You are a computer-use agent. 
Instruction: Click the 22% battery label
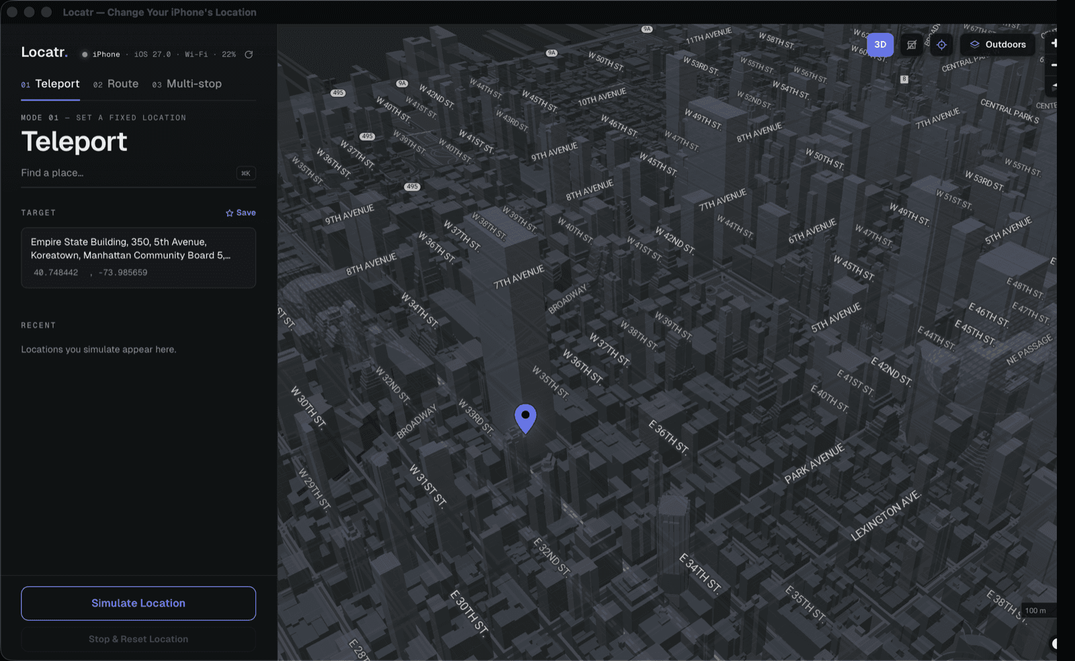click(x=229, y=54)
